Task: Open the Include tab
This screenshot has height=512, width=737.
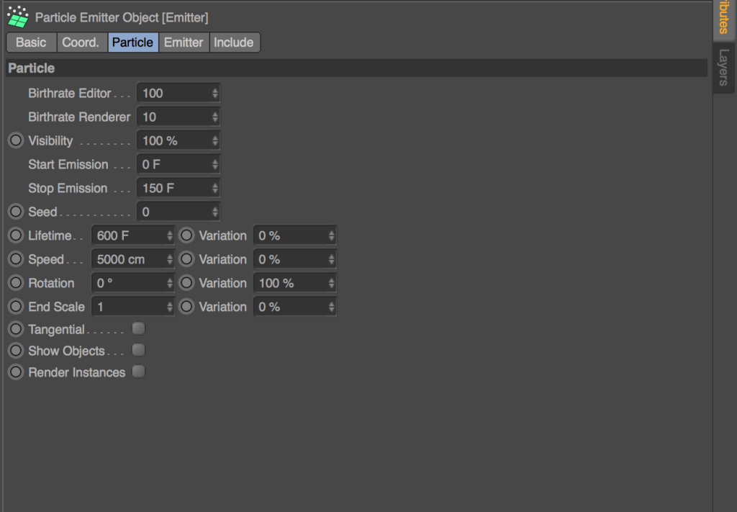Action: (x=234, y=42)
